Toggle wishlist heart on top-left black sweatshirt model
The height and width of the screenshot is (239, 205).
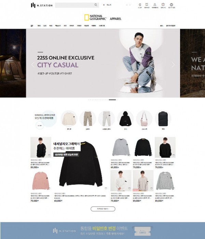(49, 155)
